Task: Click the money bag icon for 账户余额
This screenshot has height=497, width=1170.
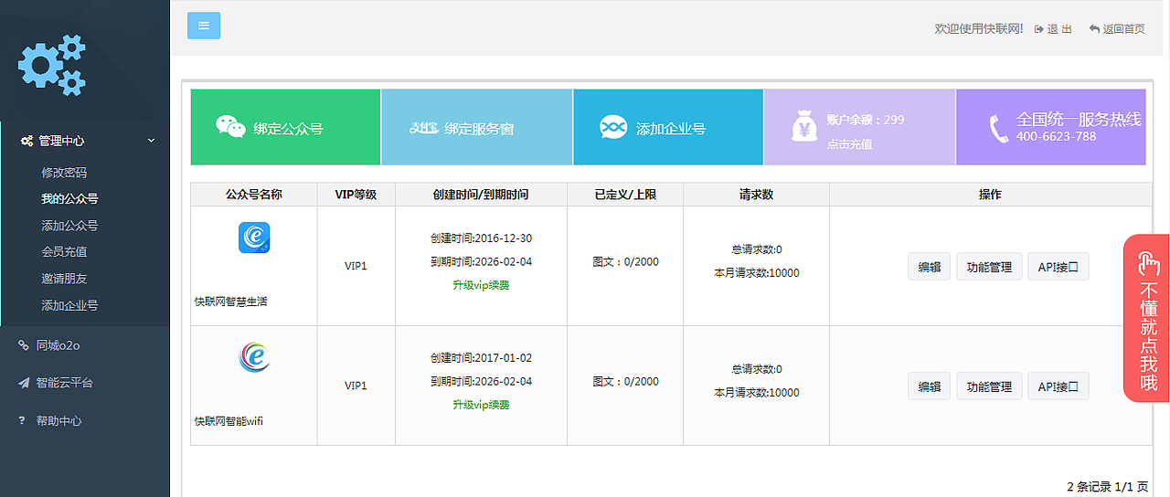Action: coord(805,128)
